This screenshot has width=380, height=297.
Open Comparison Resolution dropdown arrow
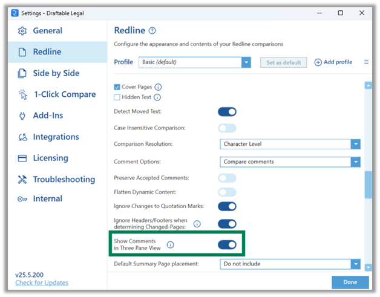(356, 144)
